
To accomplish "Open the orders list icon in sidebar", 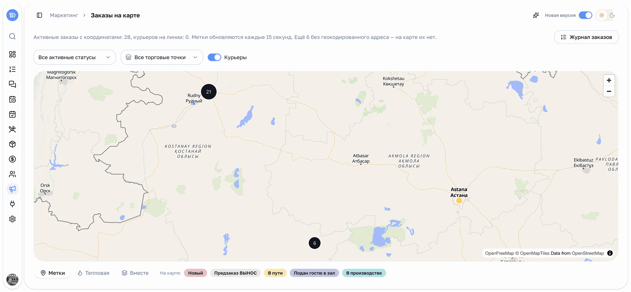I will click(12, 69).
